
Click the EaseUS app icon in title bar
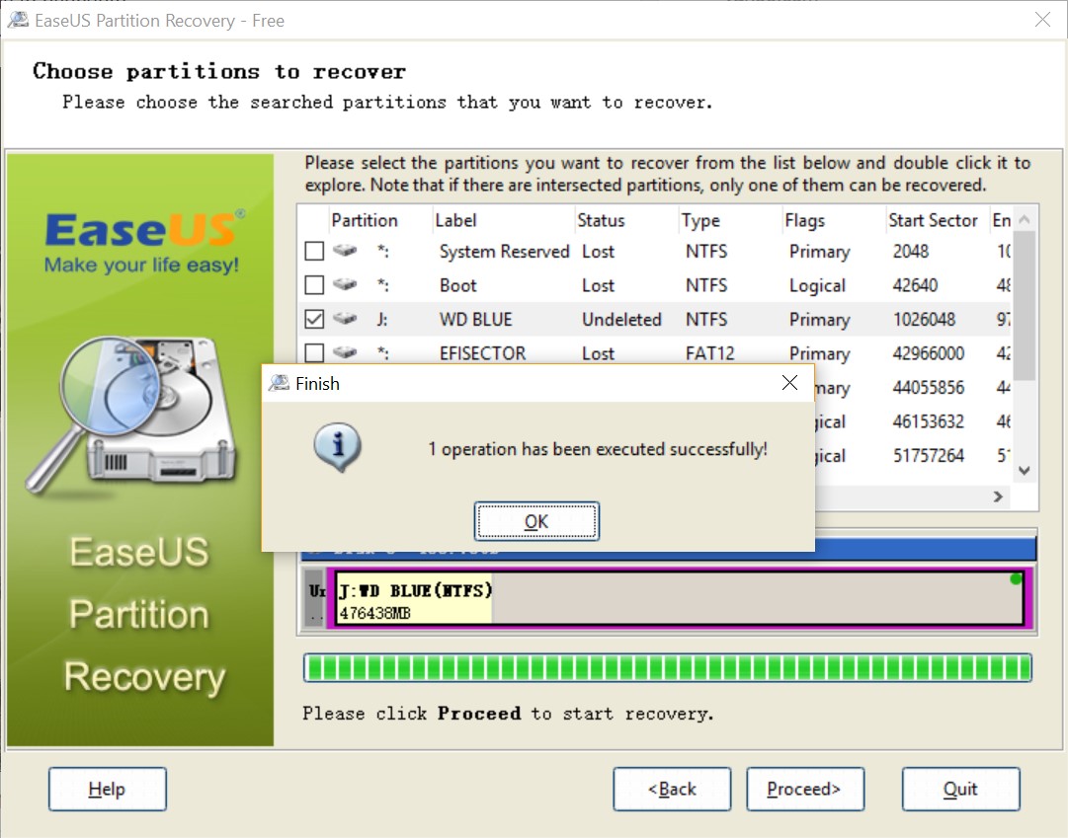[x=18, y=20]
